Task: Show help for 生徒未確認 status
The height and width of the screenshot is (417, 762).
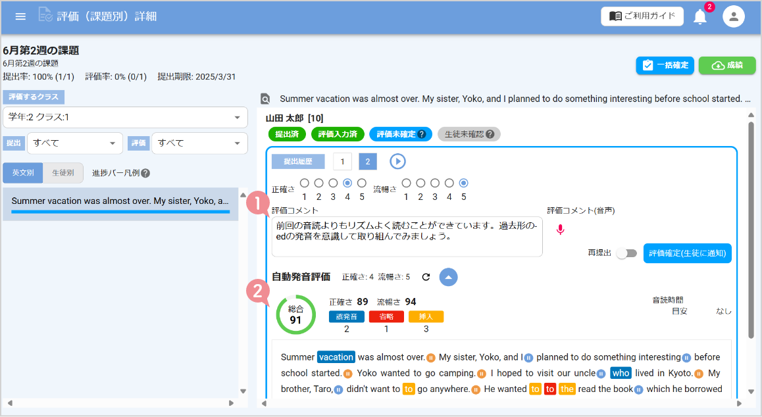Action: coord(490,134)
